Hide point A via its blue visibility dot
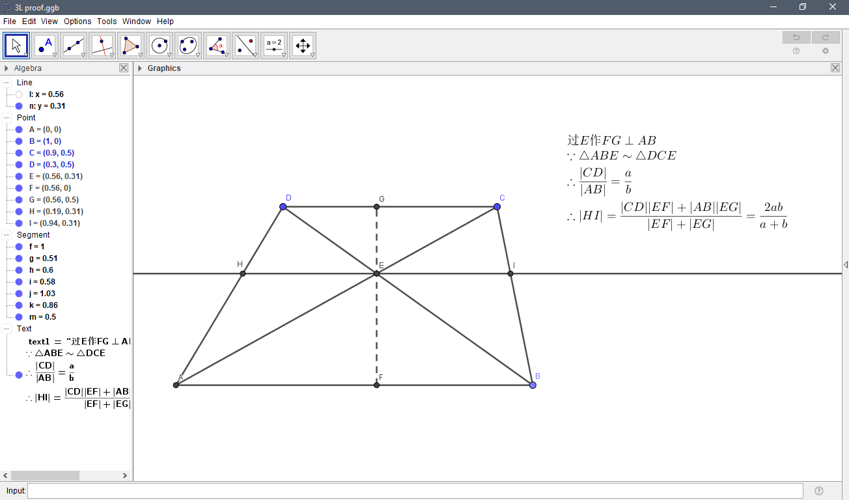The image size is (849, 500). (x=18, y=129)
